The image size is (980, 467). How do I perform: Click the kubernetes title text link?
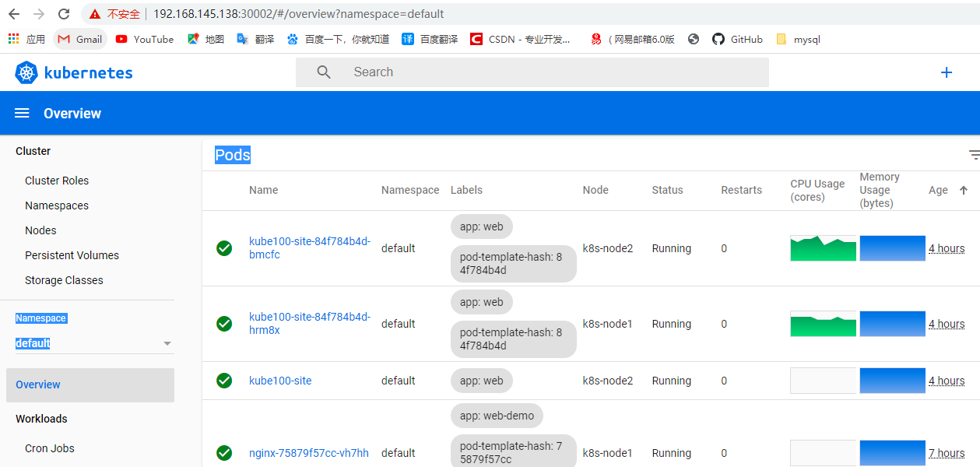coord(89,73)
